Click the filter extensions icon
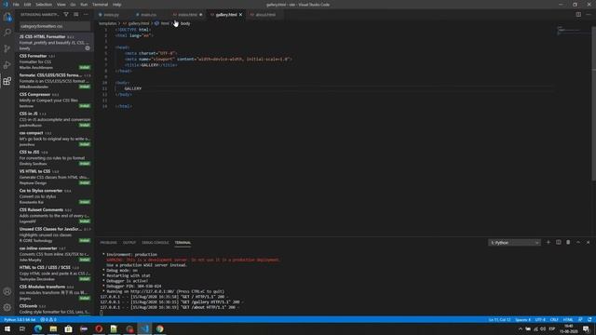The image size is (596, 335). pyautogui.click(x=66, y=15)
